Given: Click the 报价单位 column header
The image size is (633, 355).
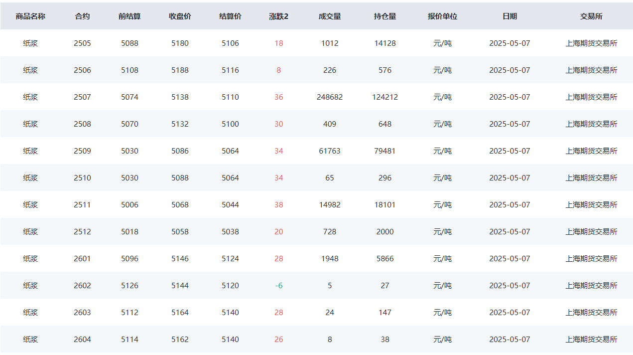Looking at the screenshot, I should (x=442, y=16).
